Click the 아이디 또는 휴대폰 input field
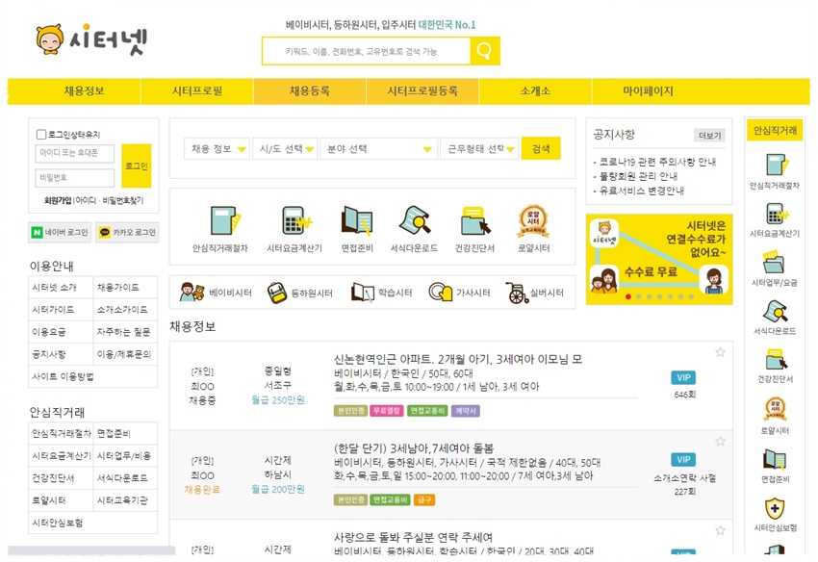Screen dimensions: 818x562 75,153
